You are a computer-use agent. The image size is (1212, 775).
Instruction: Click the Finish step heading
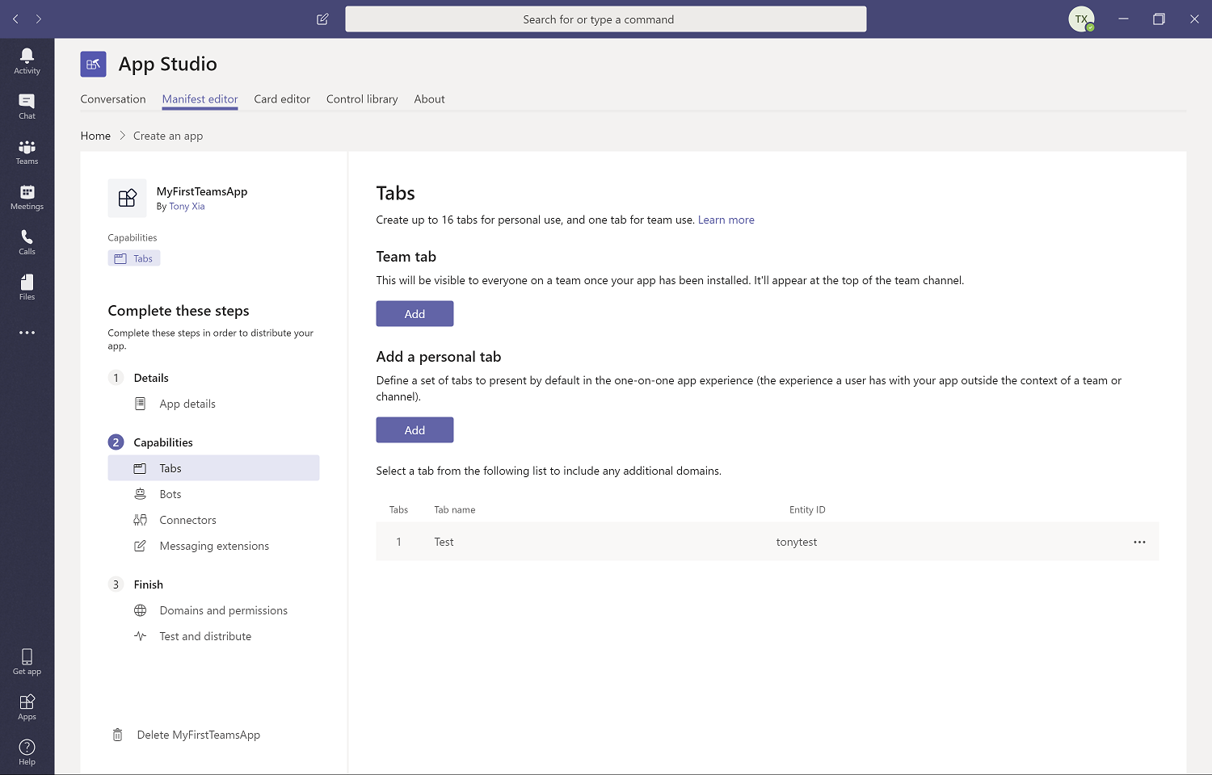click(149, 584)
